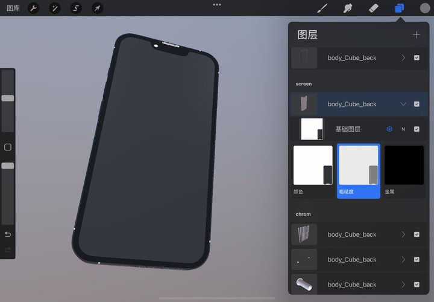Select the Smudge finger tool
The image size is (434, 302).
tap(348, 8)
